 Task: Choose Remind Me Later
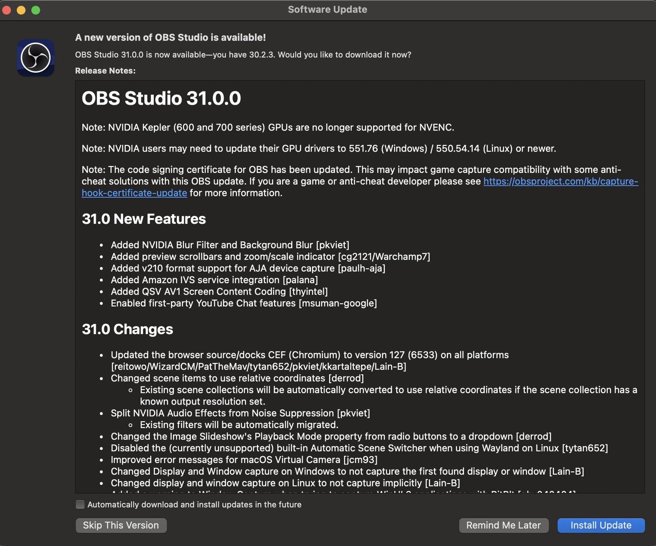[503, 525]
